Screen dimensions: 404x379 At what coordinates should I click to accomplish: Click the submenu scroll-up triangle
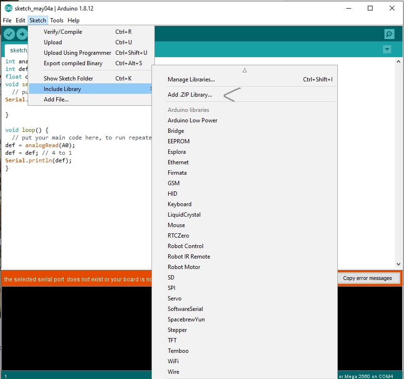tap(244, 70)
